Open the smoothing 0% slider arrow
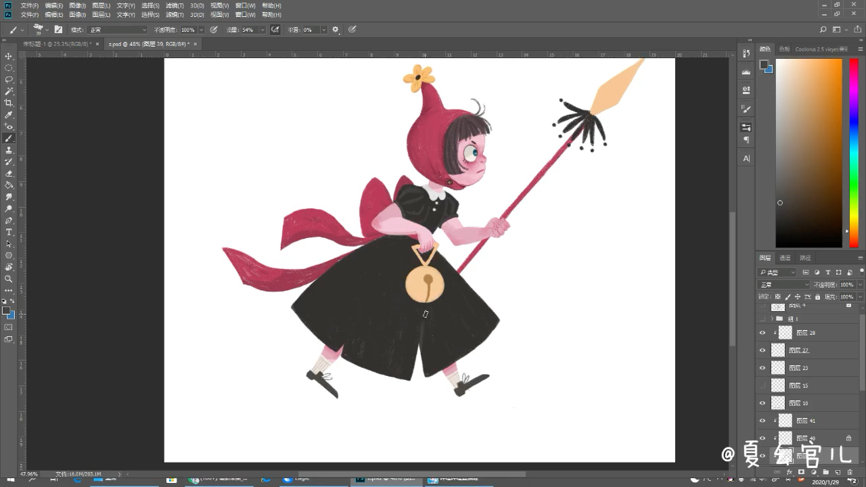The height and width of the screenshot is (487, 866). pos(323,30)
